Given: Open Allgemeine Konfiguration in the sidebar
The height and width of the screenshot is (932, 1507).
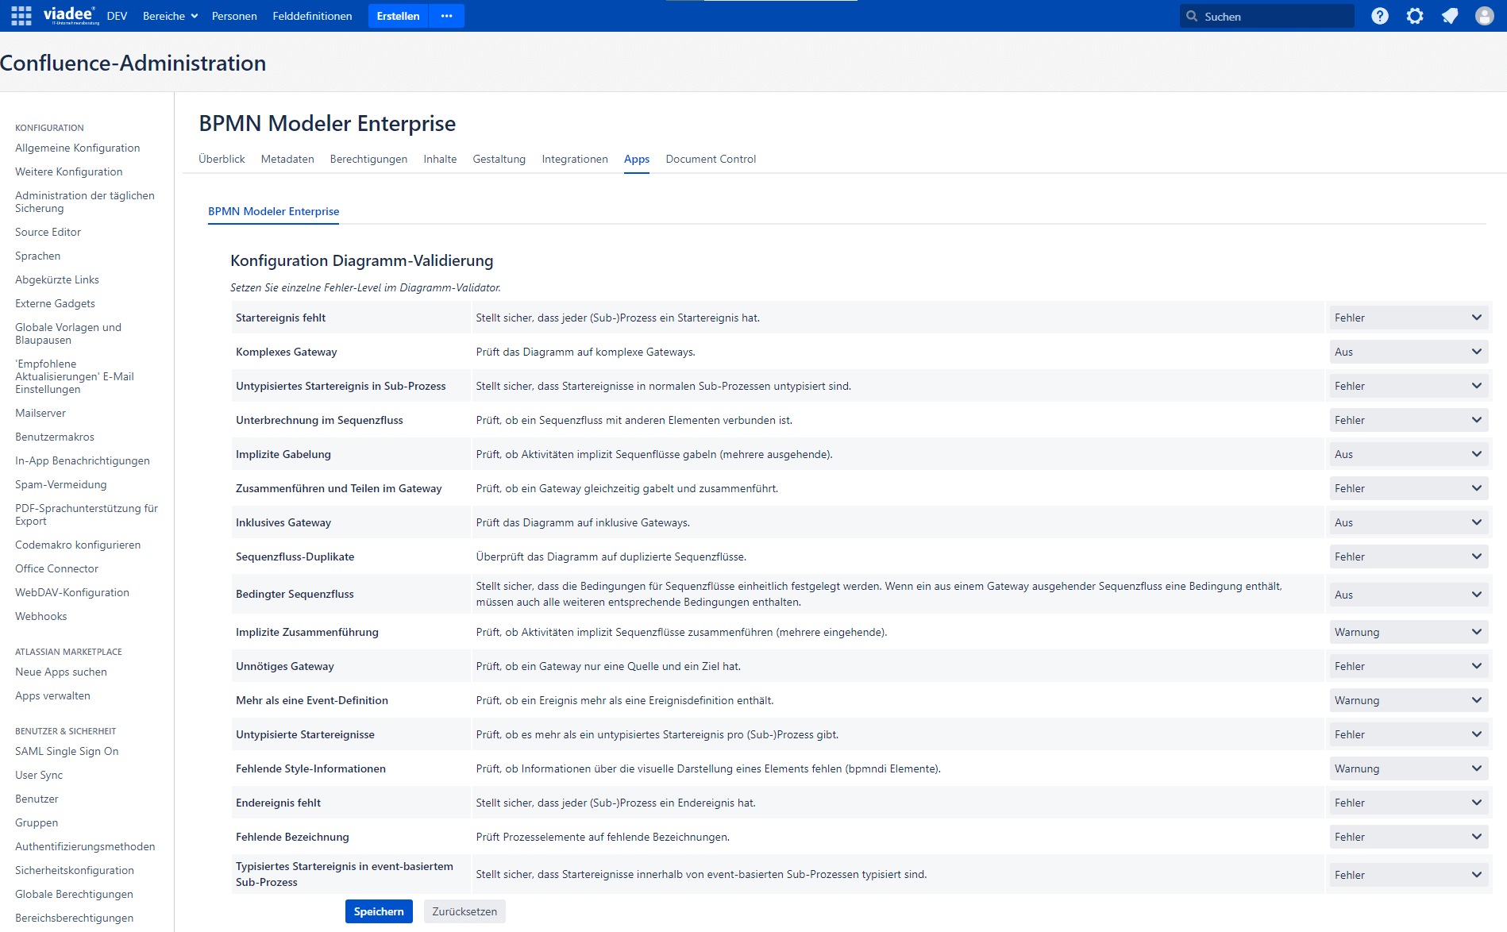Looking at the screenshot, I should tap(77, 148).
